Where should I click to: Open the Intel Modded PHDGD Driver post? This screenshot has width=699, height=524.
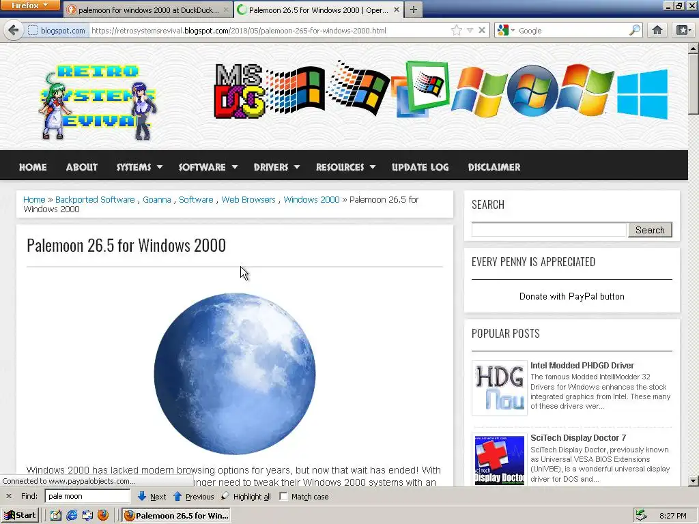[x=582, y=366]
